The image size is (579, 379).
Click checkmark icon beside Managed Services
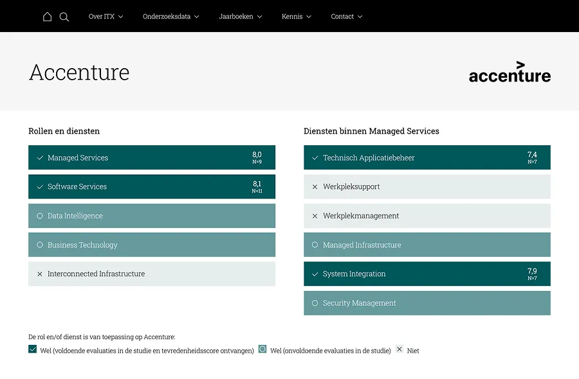coord(40,158)
